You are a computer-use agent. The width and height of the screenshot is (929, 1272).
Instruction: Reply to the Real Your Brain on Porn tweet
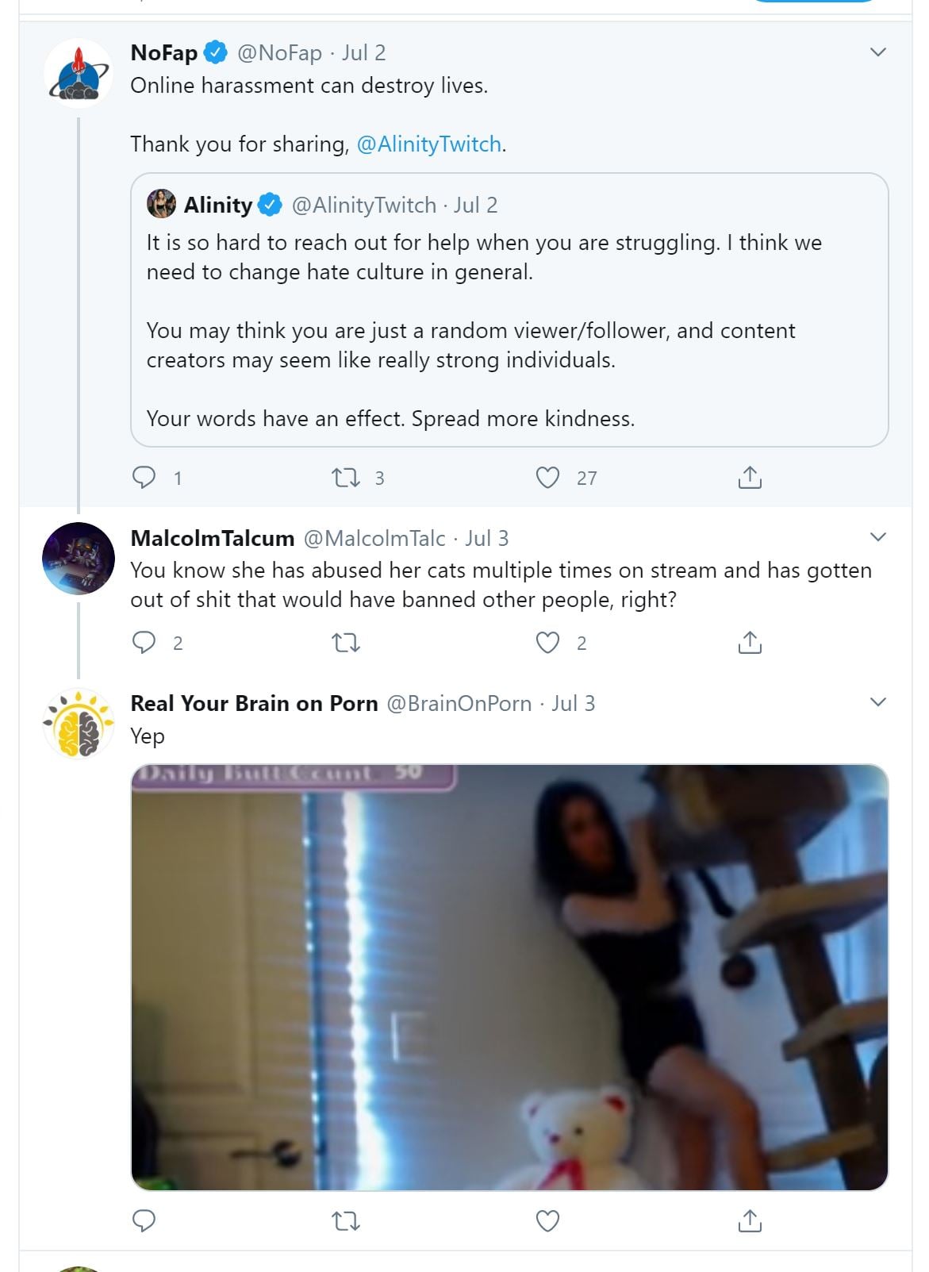[144, 1220]
